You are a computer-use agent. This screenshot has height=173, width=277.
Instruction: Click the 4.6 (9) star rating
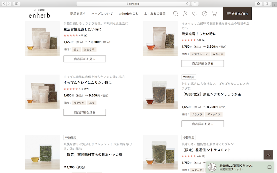pos(193,156)
